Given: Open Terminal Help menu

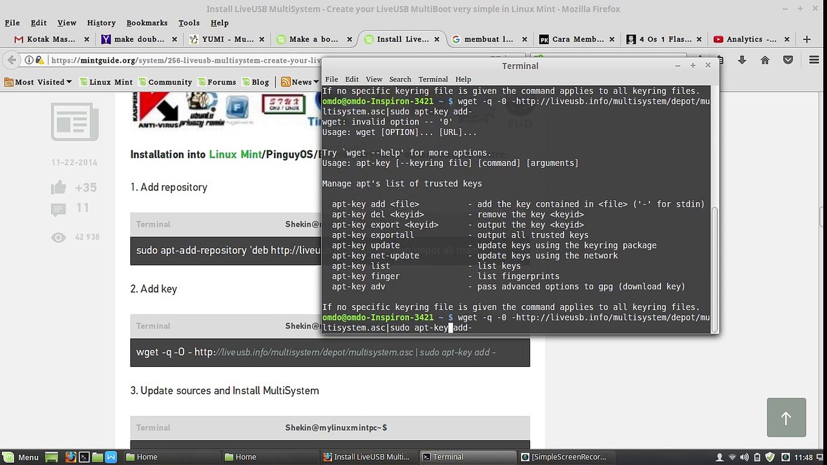Looking at the screenshot, I should point(463,79).
